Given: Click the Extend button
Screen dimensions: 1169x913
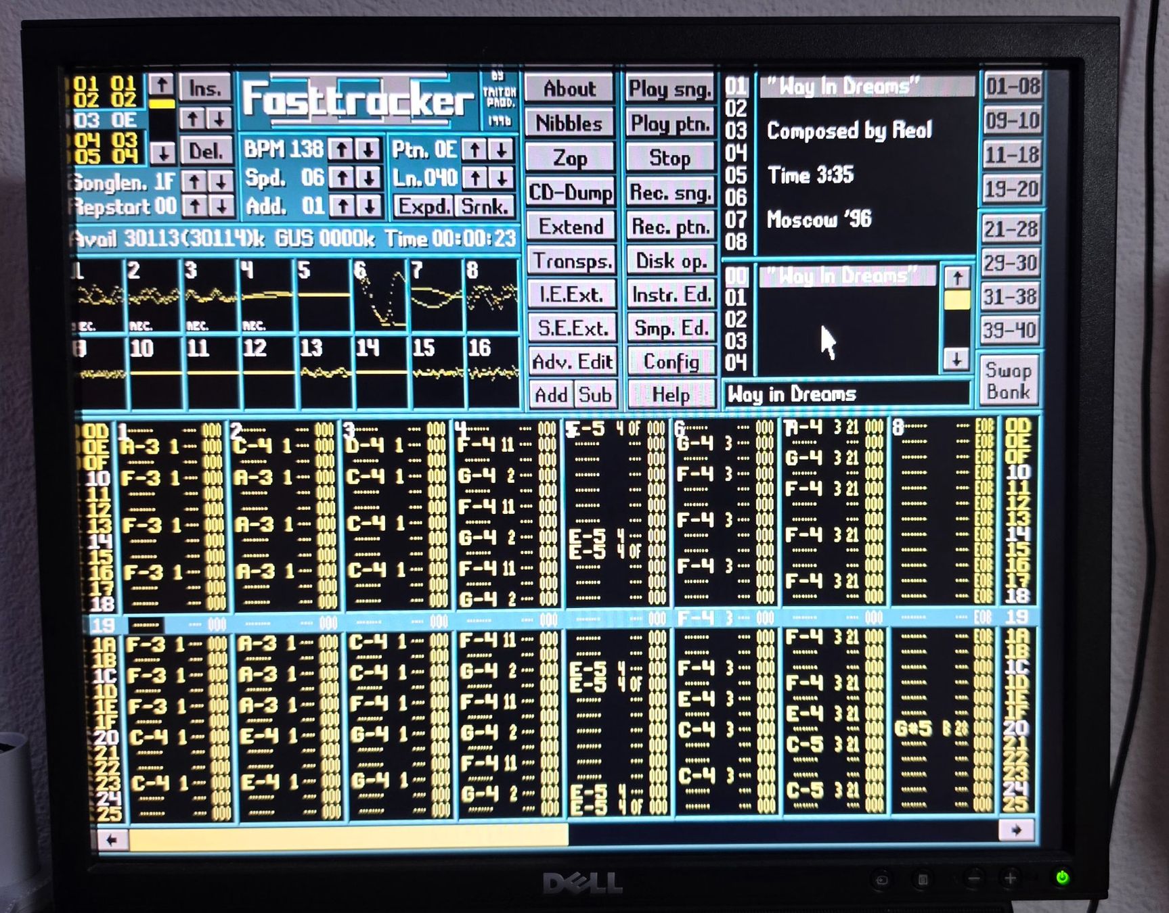Looking at the screenshot, I should pyautogui.click(x=571, y=227).
